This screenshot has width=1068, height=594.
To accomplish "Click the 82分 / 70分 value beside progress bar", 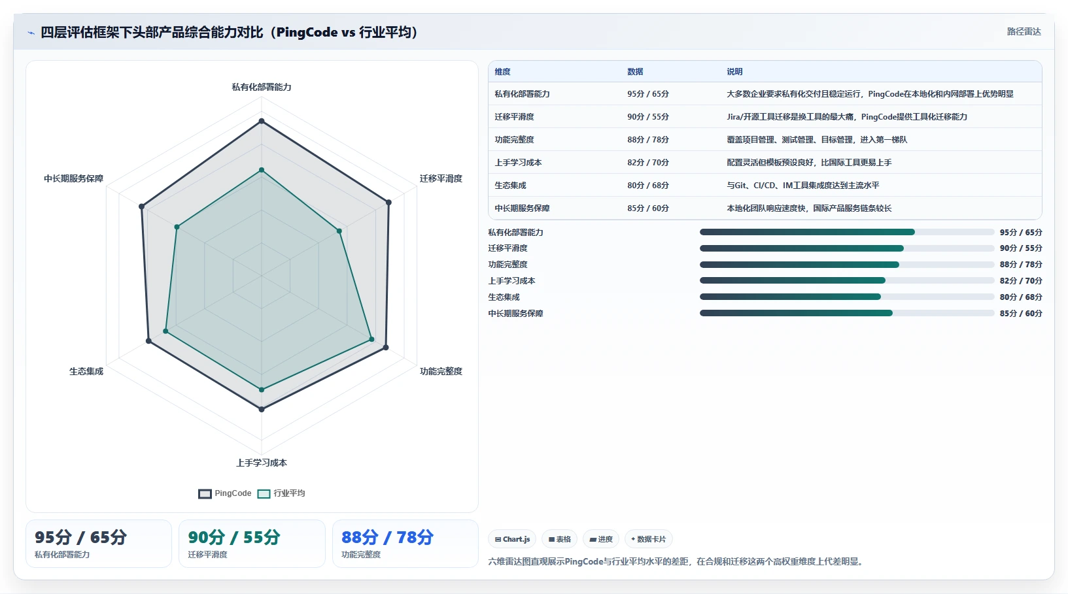I will click(1021, 281).
